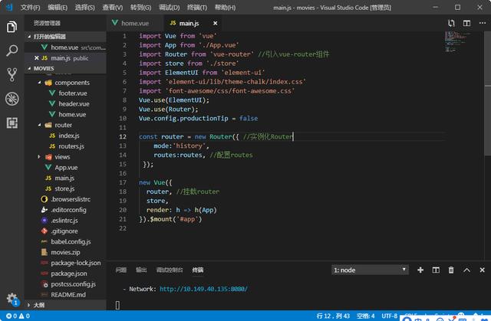Collapse the components folder
The image size is (491, 321).
[39, 83]
